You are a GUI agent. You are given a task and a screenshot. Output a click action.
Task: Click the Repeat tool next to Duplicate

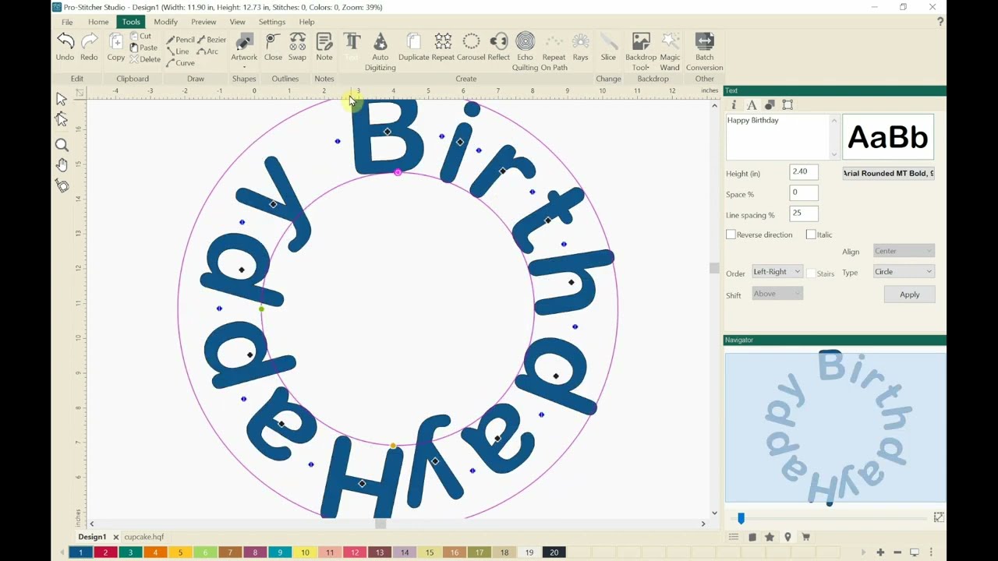click(443, 47)
